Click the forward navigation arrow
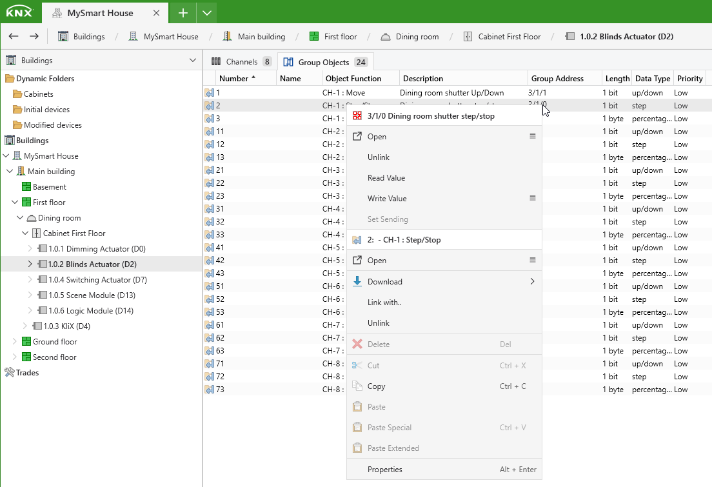 click(34, 36)
